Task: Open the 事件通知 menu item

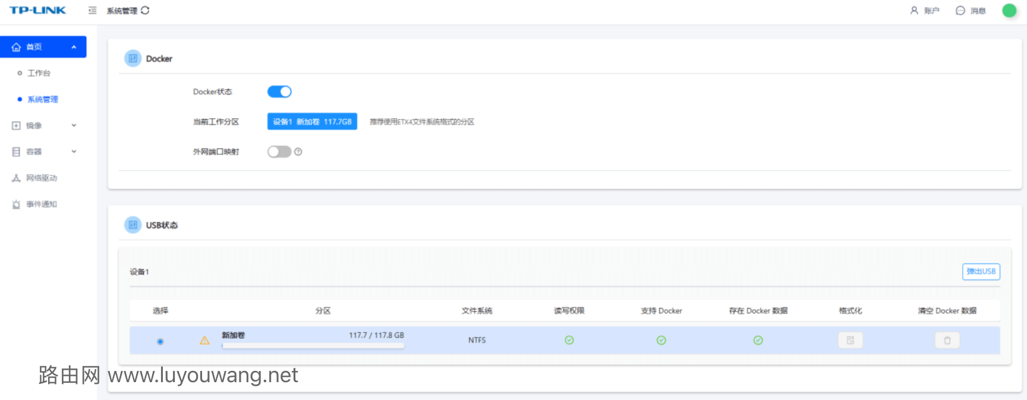Action: [42, 204]
